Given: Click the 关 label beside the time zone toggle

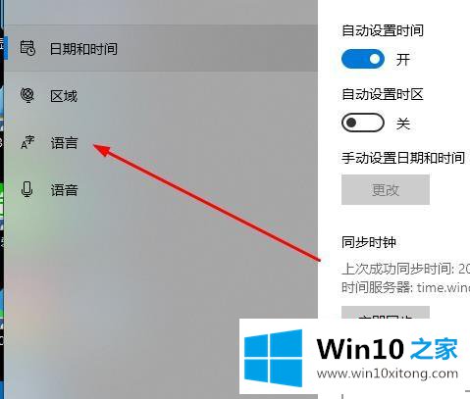Looking at the screenshot, I should point(403,124).
